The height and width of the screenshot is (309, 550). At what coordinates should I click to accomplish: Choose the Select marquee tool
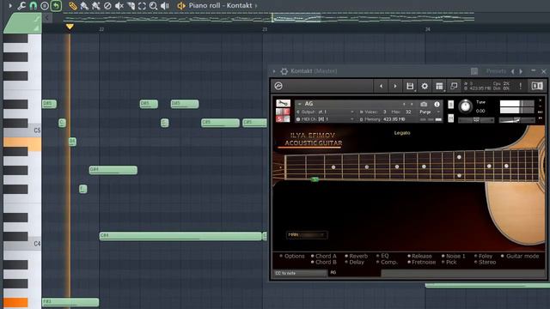(142, 6)
